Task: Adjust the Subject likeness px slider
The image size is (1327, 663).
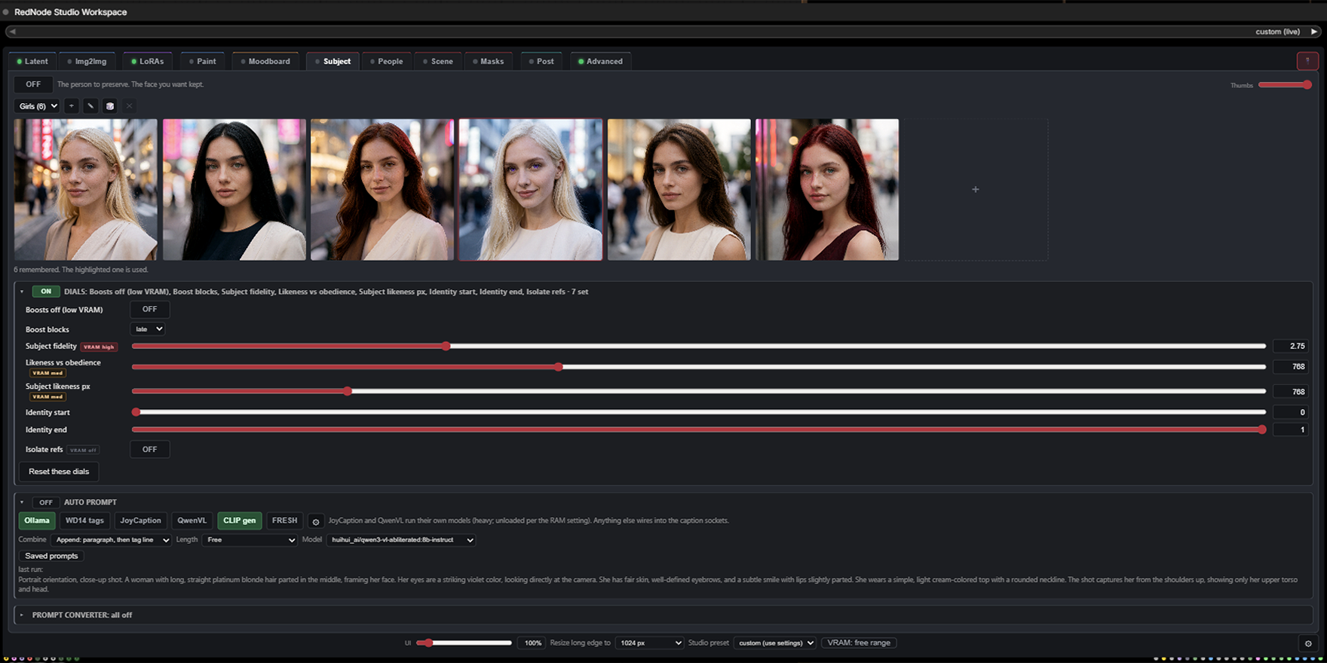Action: (699, 391)
